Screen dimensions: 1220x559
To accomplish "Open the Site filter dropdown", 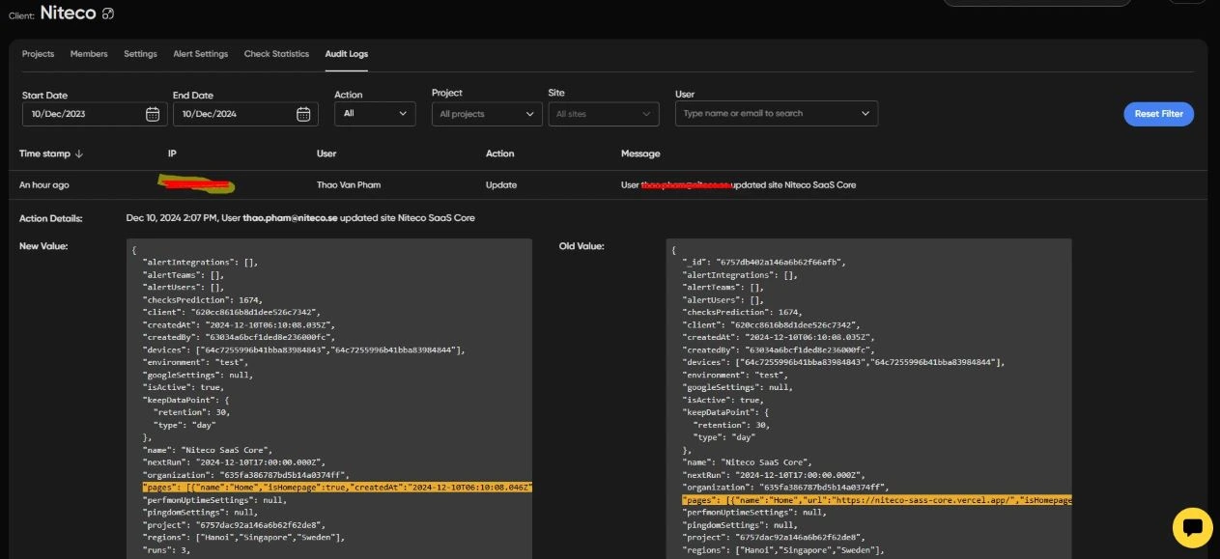I will 604,114.
